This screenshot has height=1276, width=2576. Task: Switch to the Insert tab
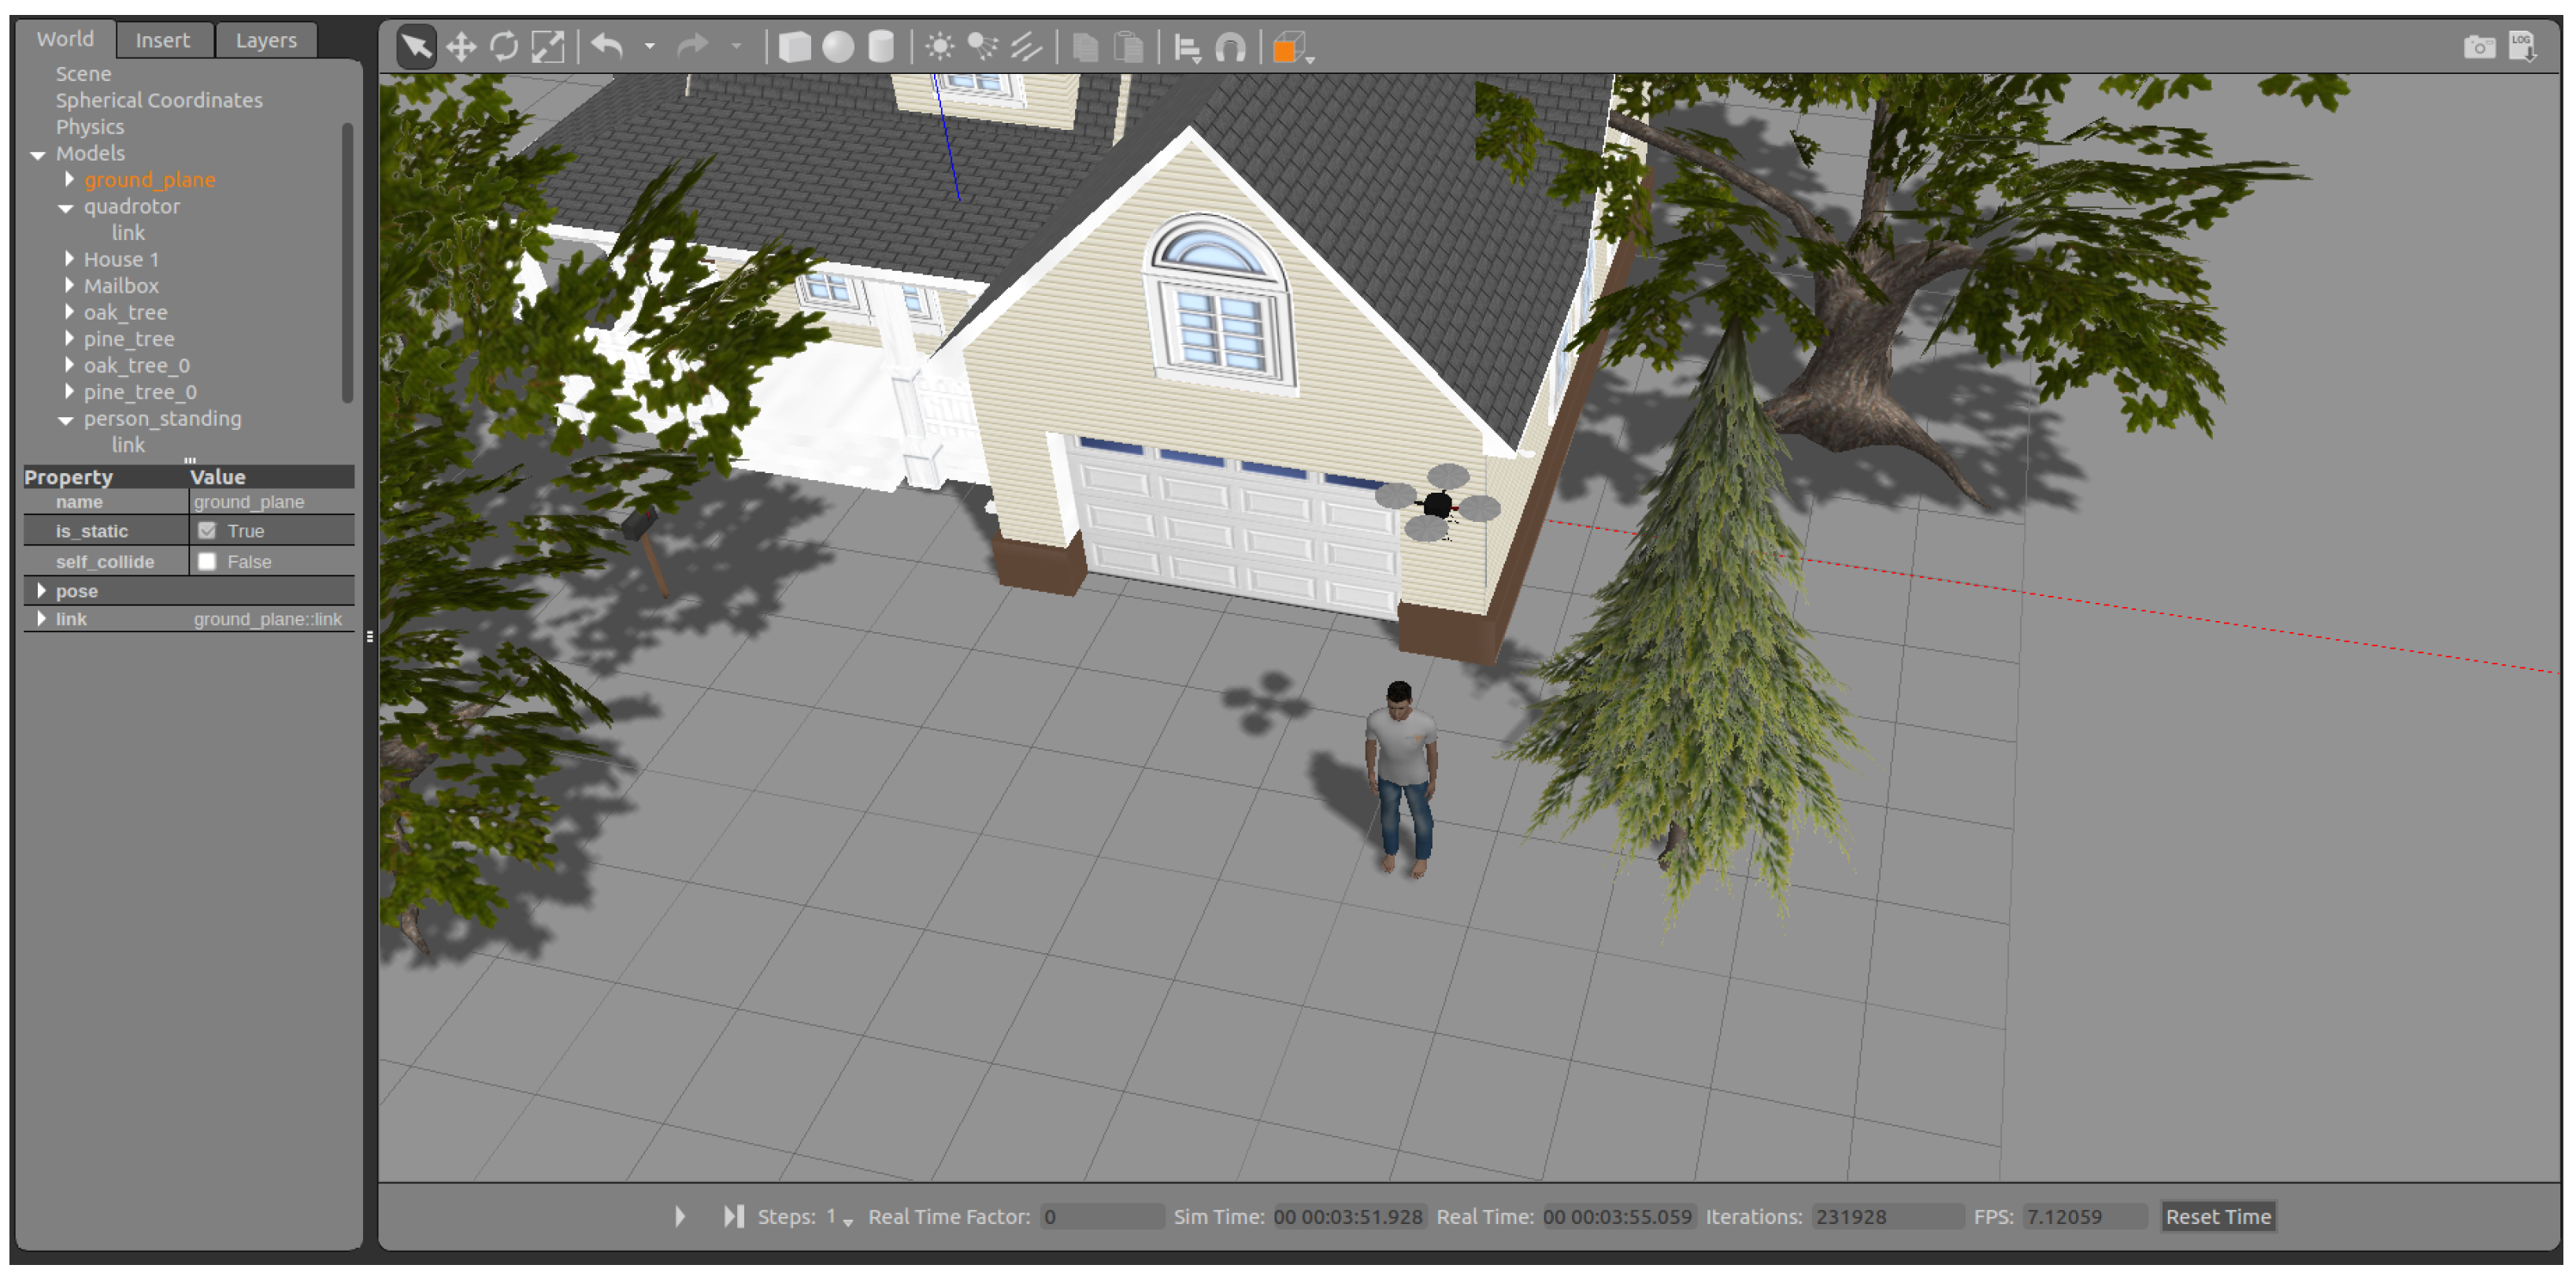click(x=162, y=40)
